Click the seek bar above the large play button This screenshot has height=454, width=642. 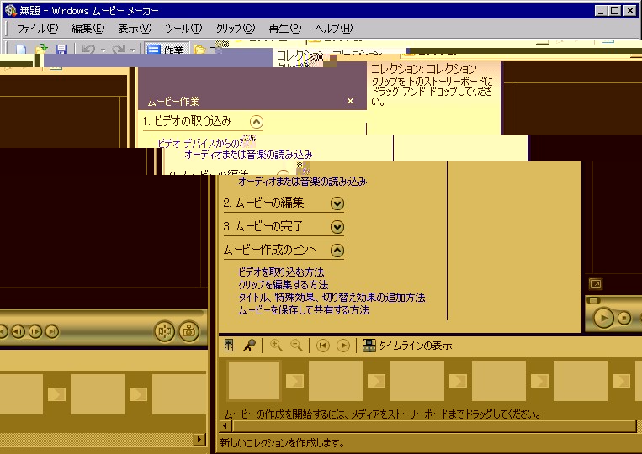(614, 300)
